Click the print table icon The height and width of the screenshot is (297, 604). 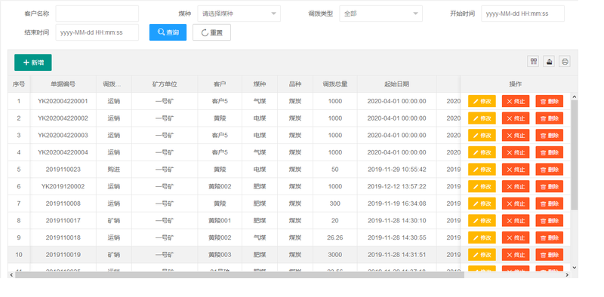point(565,62)
